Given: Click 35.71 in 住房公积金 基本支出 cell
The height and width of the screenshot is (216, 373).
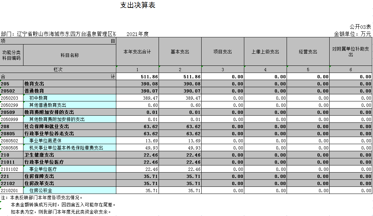Looking at the screenshot, I should [180, 190].
